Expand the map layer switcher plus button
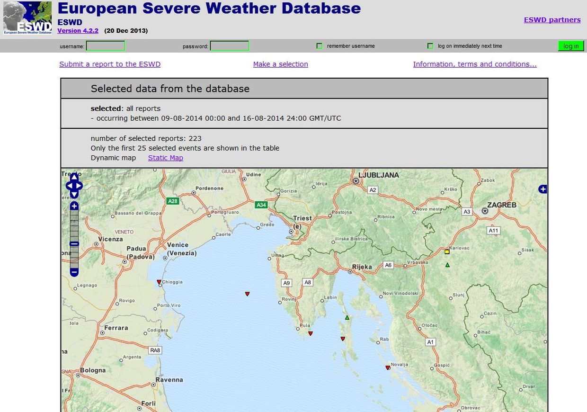Viewport: 587px width, 412px height. (x=543, y=189)
